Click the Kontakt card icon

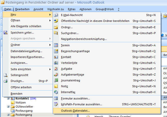[56, 57]
